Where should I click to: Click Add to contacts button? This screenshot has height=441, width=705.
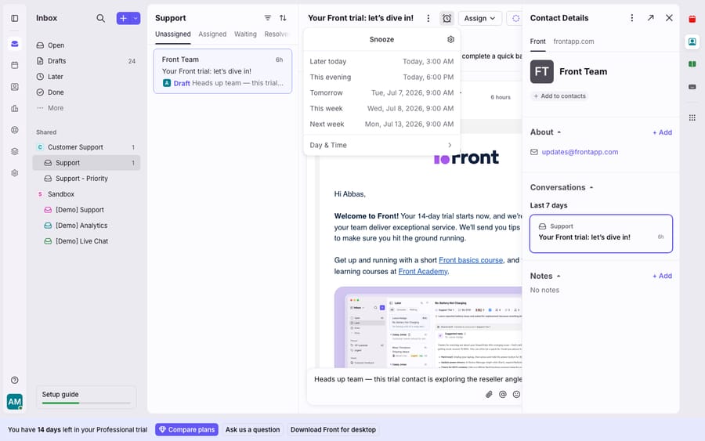tap(559, 96)
